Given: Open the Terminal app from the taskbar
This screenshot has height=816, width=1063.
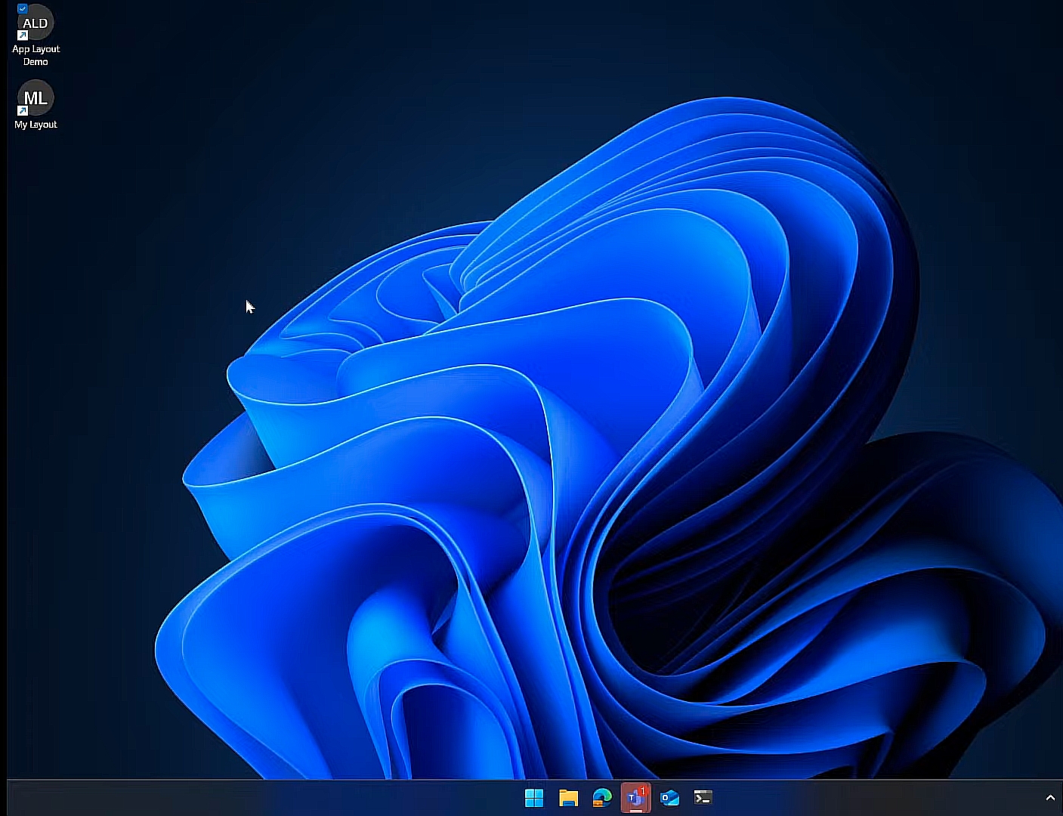Looking at the screenshot, I should point(703,798).
